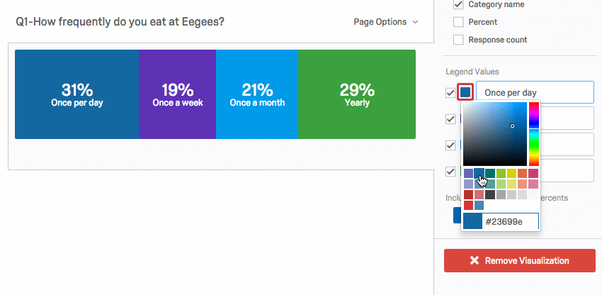Edit the Once per day legend text field

point(535,92)
